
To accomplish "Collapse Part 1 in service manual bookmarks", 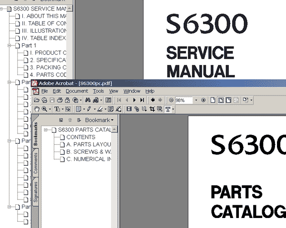I will (10, 46).
